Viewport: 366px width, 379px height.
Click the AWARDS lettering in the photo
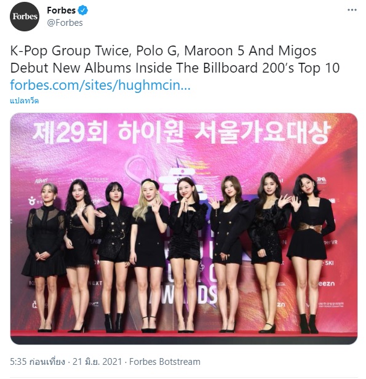[183, 295]
